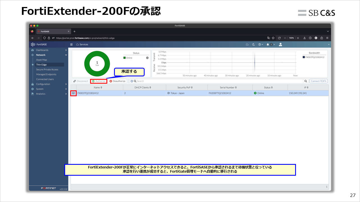
Task: Collapse the Network section chevron
Action: coord(66,55)
